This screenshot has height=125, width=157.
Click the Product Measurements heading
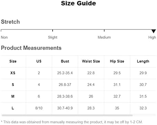coord(31,48)
